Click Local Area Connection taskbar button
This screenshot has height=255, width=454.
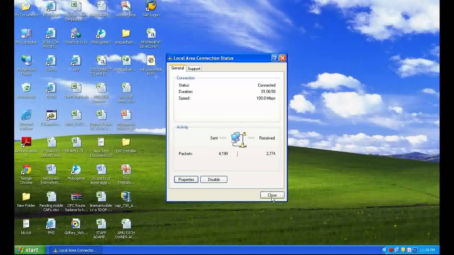pyautogui.click(x=76, y=250)
